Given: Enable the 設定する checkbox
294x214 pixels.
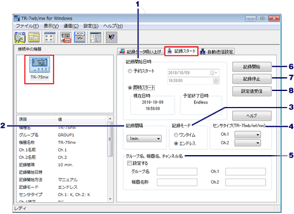Looking at the screenshot, I should pyautogui.click(x=129, y=163).
